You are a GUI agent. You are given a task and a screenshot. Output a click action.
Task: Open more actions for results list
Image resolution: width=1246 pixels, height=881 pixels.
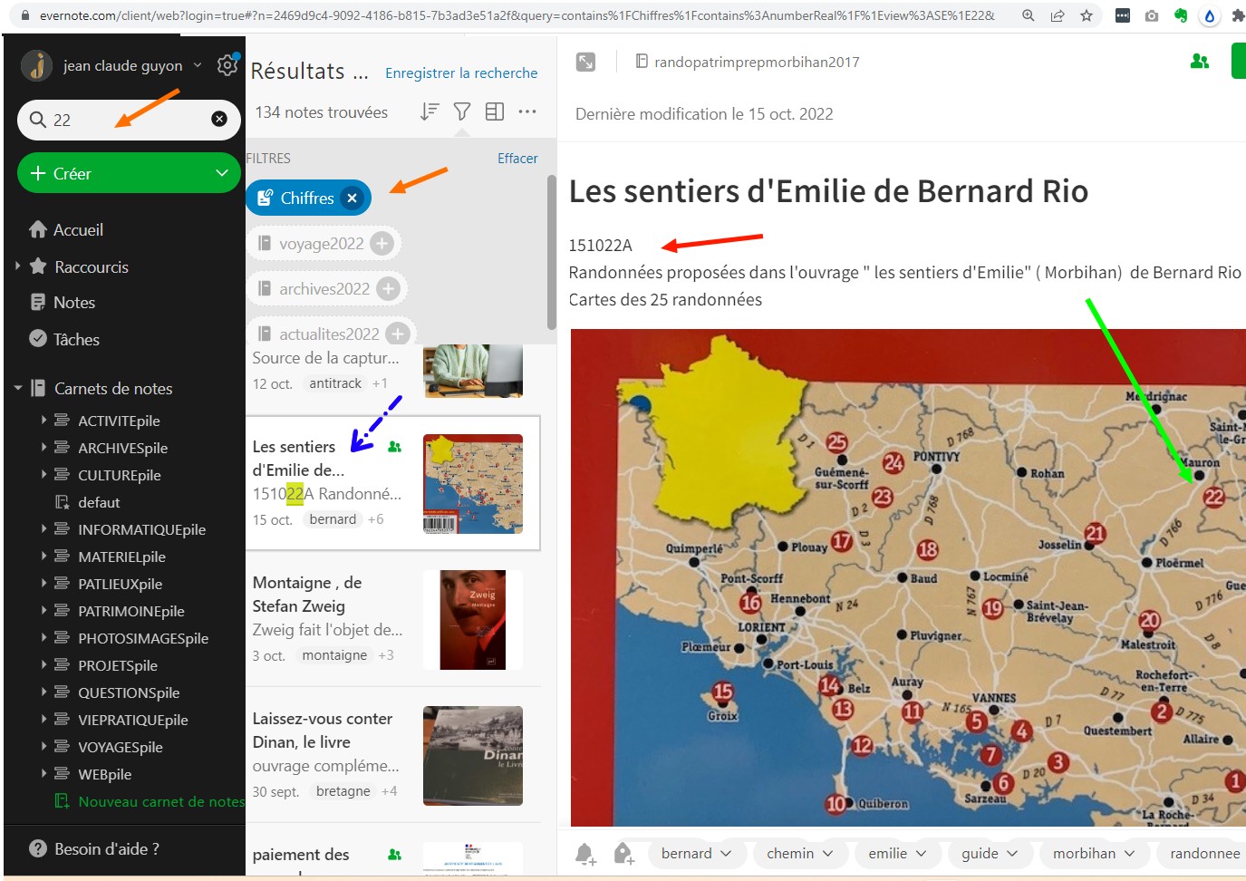[527, 111]
